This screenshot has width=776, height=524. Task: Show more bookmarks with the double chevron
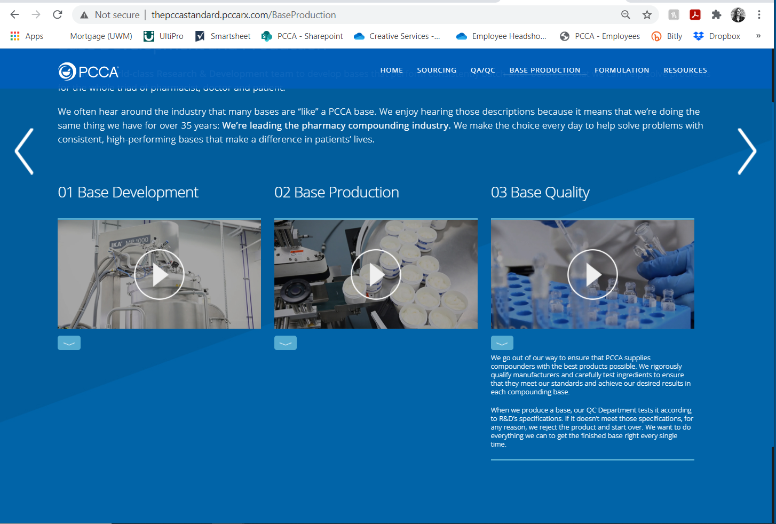pos(758,36)
